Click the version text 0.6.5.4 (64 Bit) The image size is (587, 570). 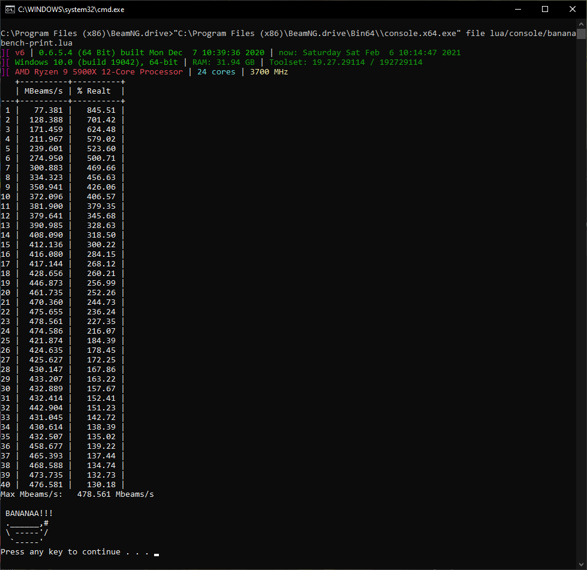point(77,52)
